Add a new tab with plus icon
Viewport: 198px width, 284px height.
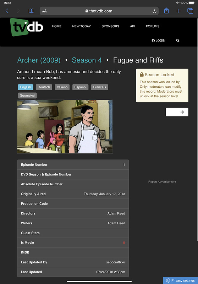pos(178,11)
